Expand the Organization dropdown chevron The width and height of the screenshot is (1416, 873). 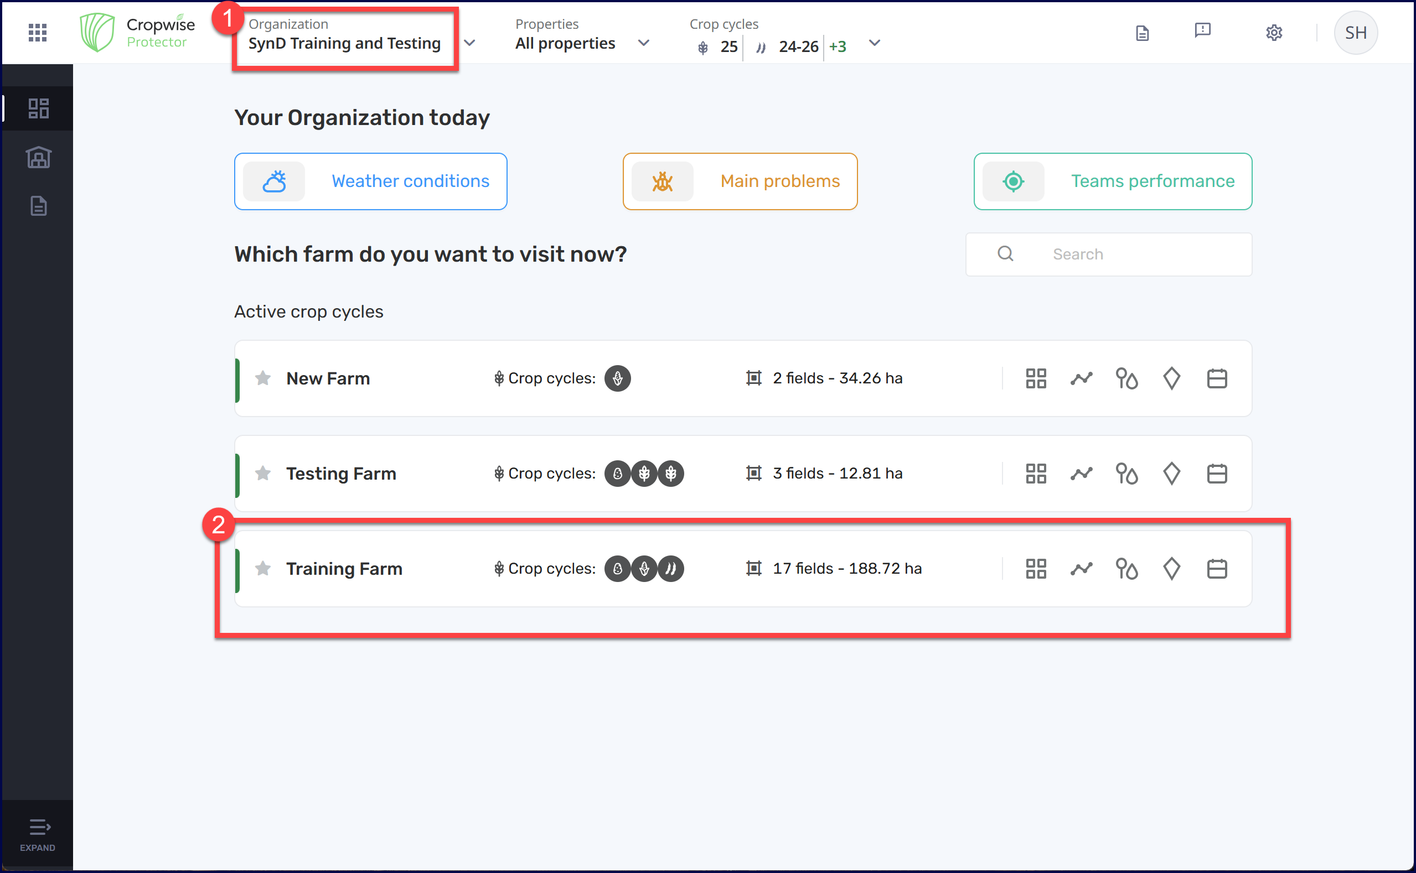click(469, 43)
